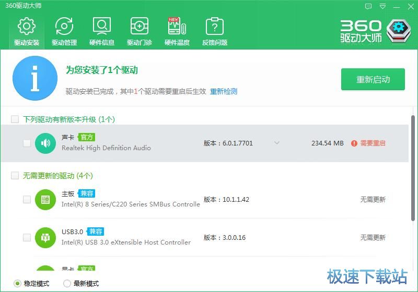The width and height of the screenshot is (418, 292).
Task: Click Intel(R) USB 3.0 eXtensible Host Controller text
Action: pyautogui.click(x=126, y=242)
